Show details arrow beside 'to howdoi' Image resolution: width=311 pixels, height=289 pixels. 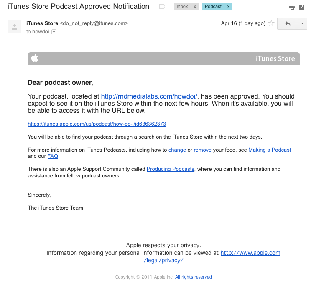54,32
